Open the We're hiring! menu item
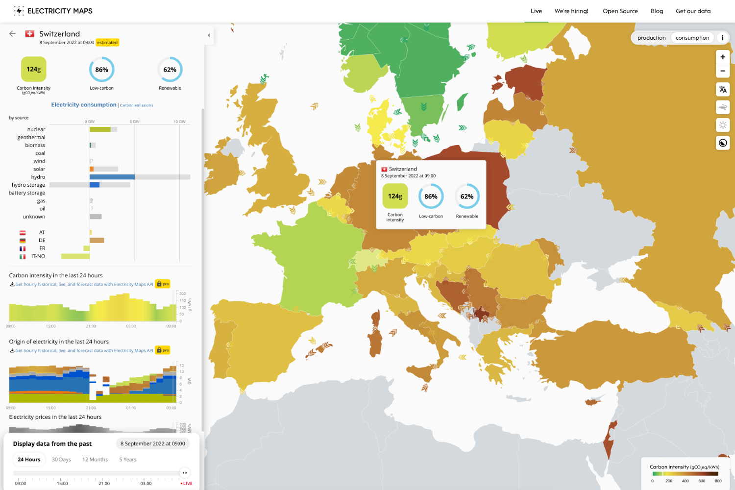Viewport: 735px width, 490px height. [571, 11]
